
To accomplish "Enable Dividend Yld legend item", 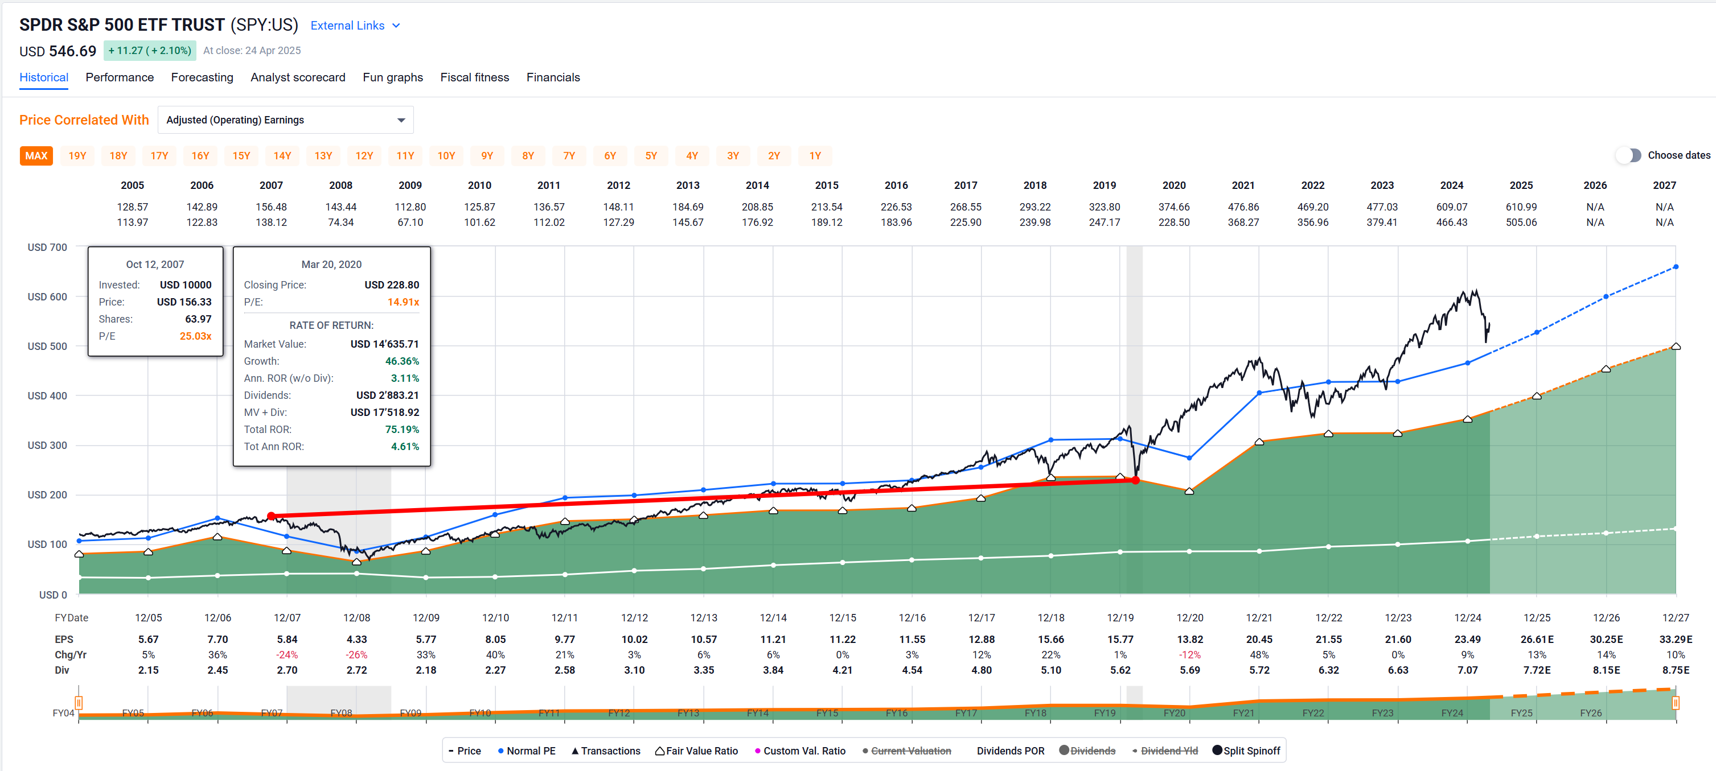I will pos(1164,751).
